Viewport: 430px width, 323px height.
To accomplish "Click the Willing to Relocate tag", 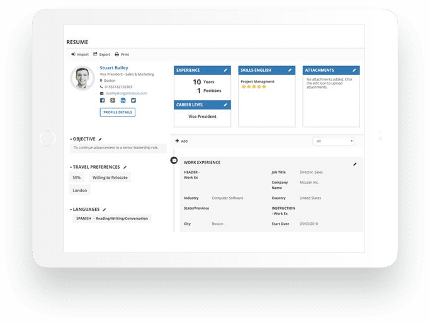I will [110, 178].
